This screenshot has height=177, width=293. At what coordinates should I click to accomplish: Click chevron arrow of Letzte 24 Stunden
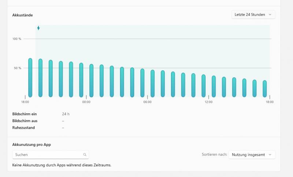(270, 15)
